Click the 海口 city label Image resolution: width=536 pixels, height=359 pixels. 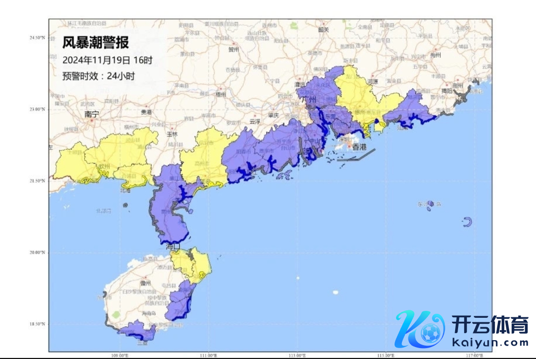[173, 247]
